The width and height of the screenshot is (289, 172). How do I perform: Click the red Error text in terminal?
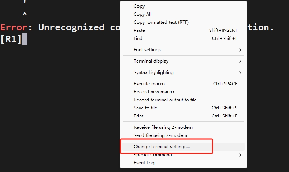click(x=14, y=27)
